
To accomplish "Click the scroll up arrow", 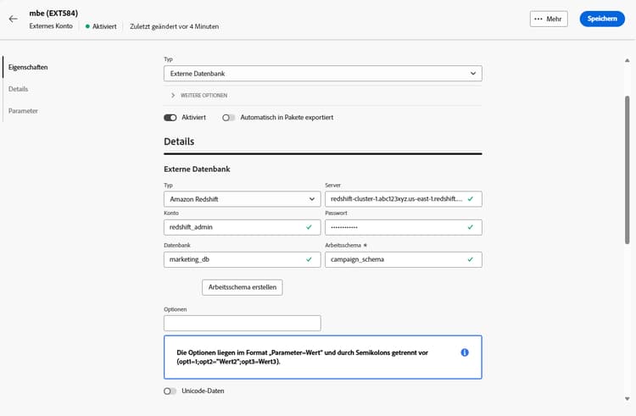I will pos(627,60).
